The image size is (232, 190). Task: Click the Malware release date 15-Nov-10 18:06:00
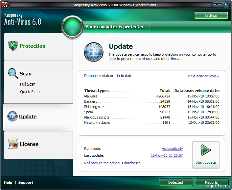point(203,96)
